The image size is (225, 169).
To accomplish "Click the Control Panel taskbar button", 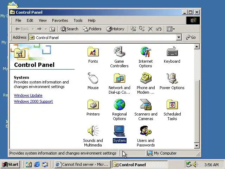I will (140, 164).
